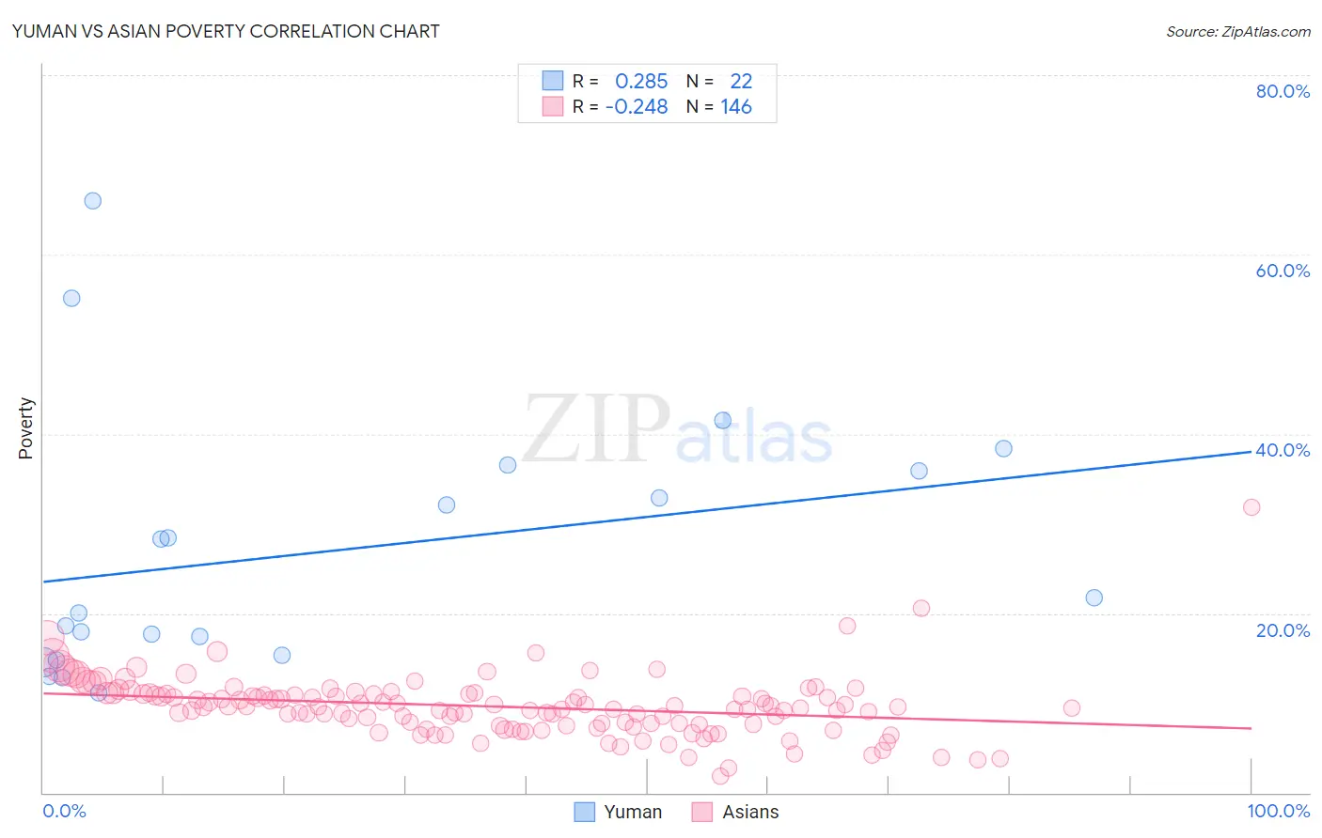Select the Yuman legend label
1322x838 pixels.
(633, 812)
